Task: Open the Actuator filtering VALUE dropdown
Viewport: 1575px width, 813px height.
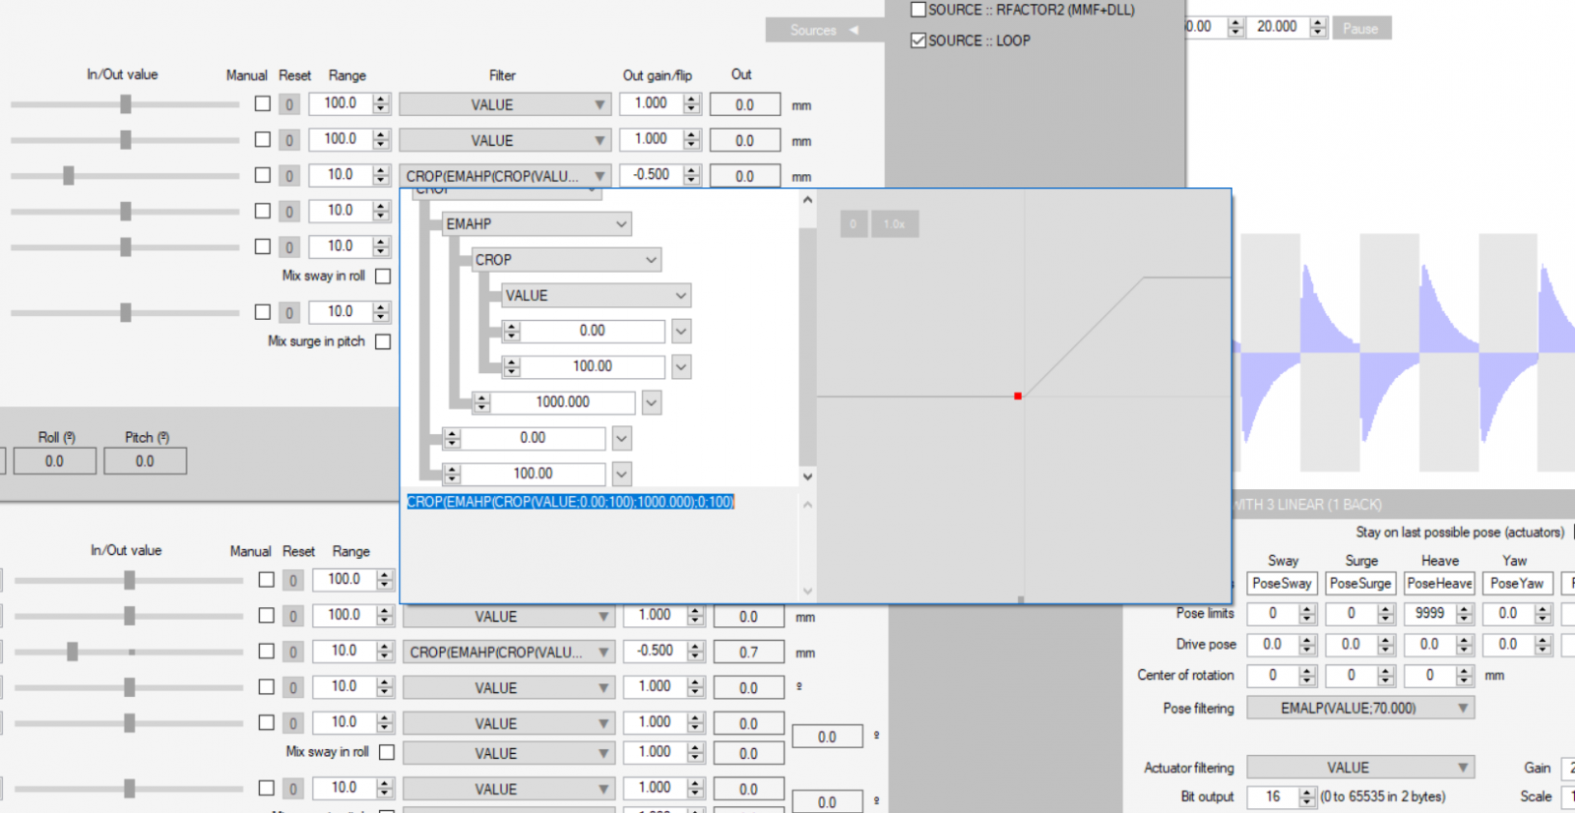Action: tap(1360, 768)
